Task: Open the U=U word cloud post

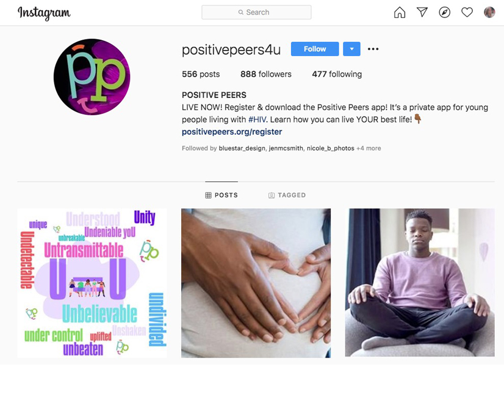Action: pos(92,283)
